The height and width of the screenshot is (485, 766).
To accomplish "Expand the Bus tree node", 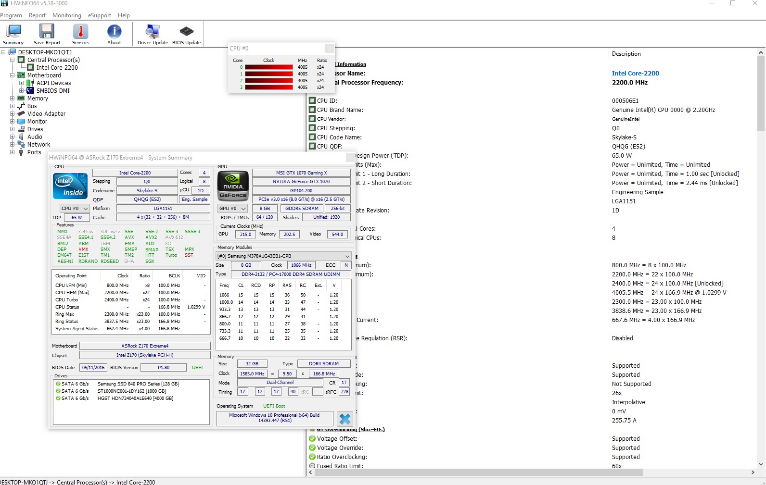I will (13, 106).
